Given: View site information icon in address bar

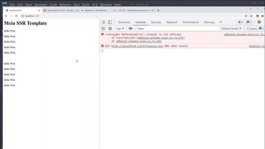Looking at the screenshot, I should (x=22, y=16).
